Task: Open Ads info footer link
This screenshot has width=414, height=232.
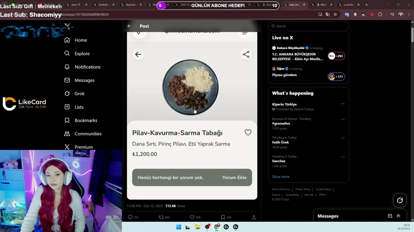Action: point(309,195)
